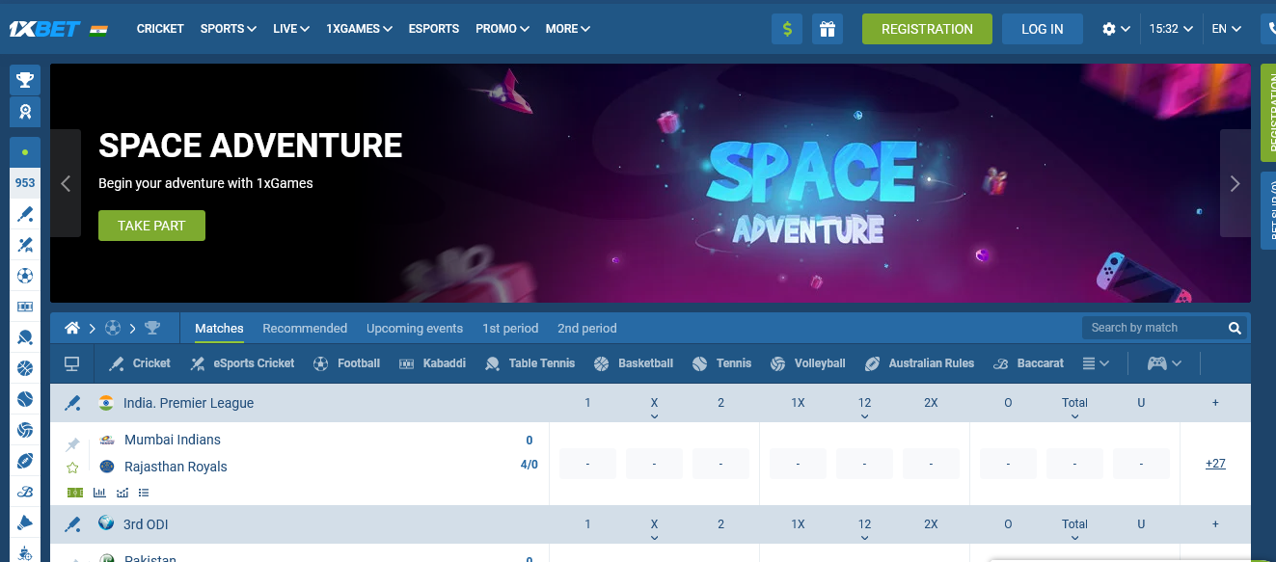Switch to the Matches tab
Image resolution: width=1276 pixels, height=562 pixels.
[x=219, y=328]
